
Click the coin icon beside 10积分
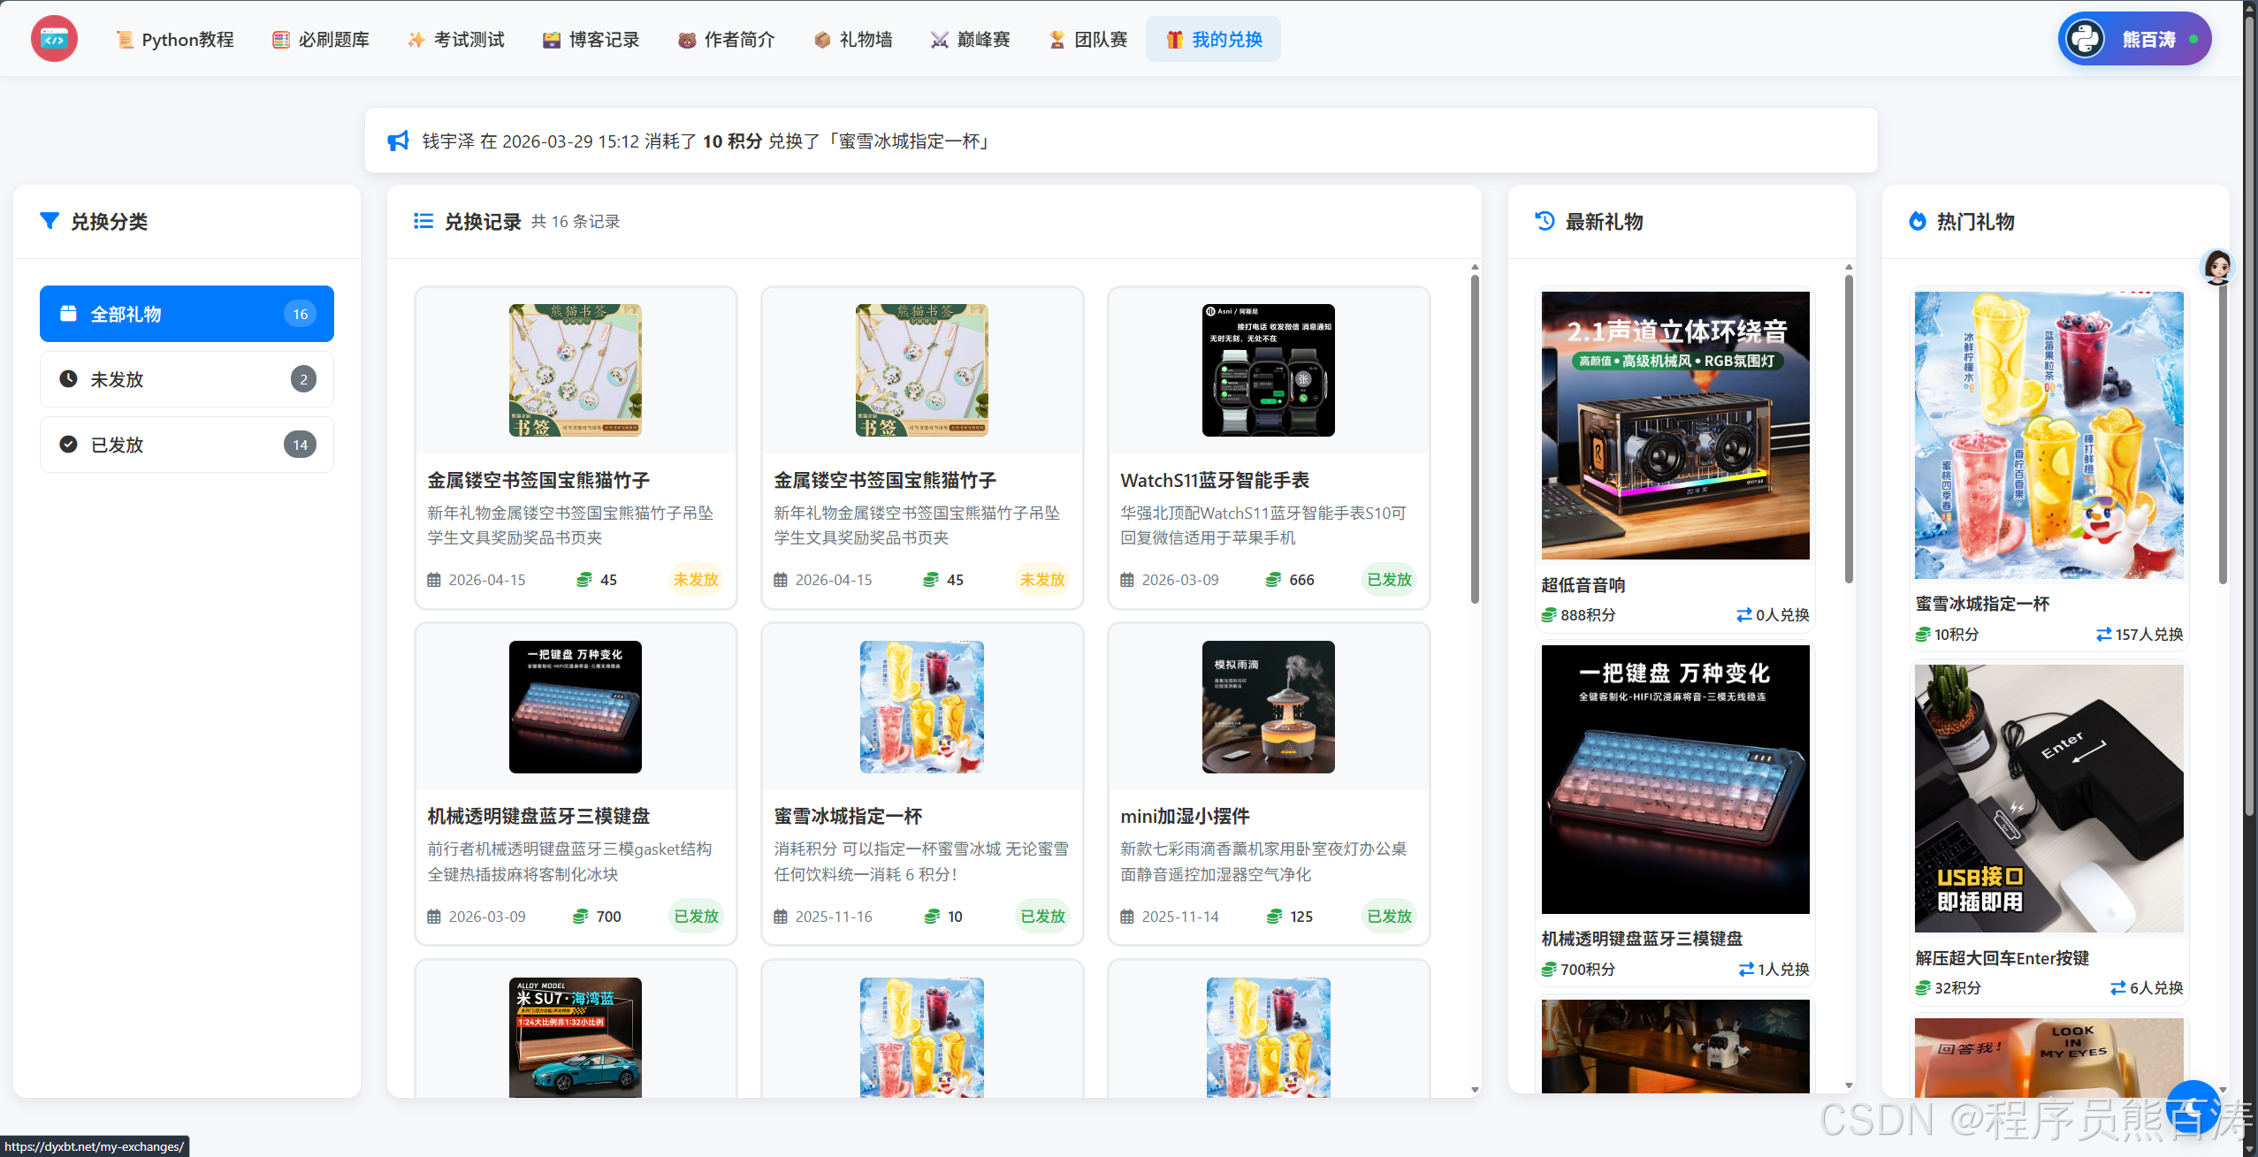tap(1923, 635)
